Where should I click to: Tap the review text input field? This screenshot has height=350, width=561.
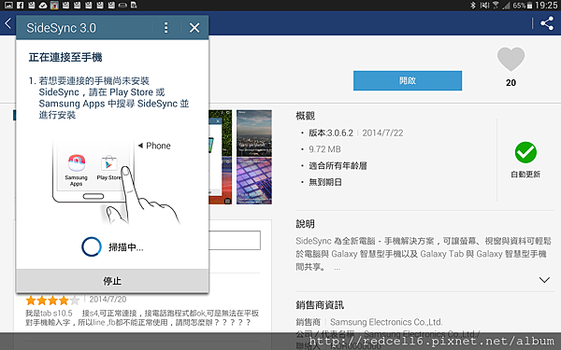pos(235,241)
